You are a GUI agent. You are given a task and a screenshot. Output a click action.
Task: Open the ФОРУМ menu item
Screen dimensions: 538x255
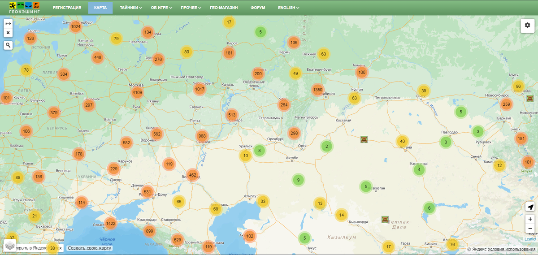[258, 8]
